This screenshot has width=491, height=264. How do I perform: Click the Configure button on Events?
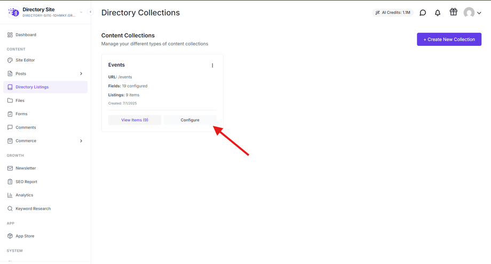click(190, 120)
